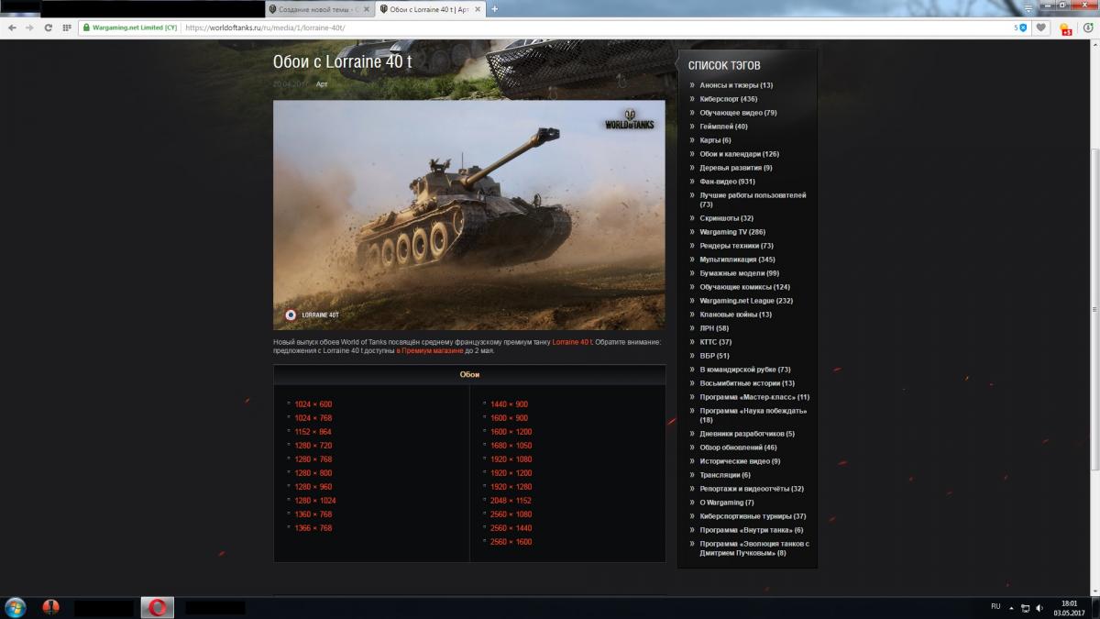
Task: Open tag Киберспорт (436)
Action: [x=728, y=99]
